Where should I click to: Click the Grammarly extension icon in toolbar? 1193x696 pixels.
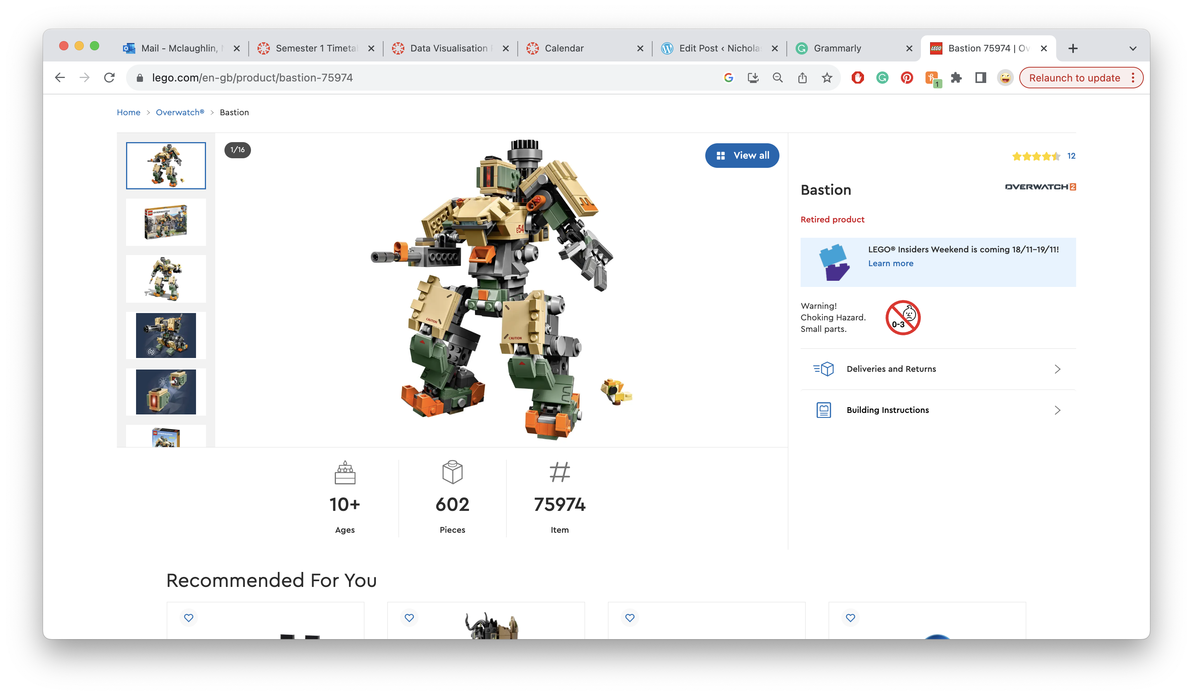[x=882, y=78]
